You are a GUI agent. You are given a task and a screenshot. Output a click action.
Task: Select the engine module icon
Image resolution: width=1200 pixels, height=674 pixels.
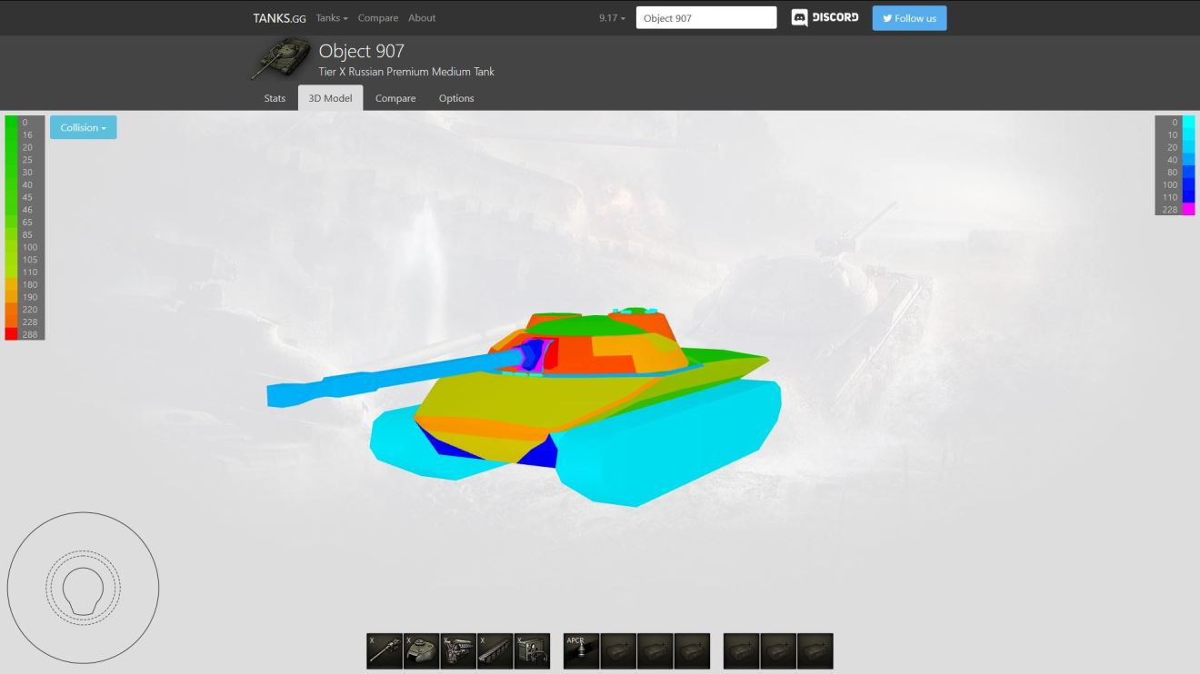point(458,650)
